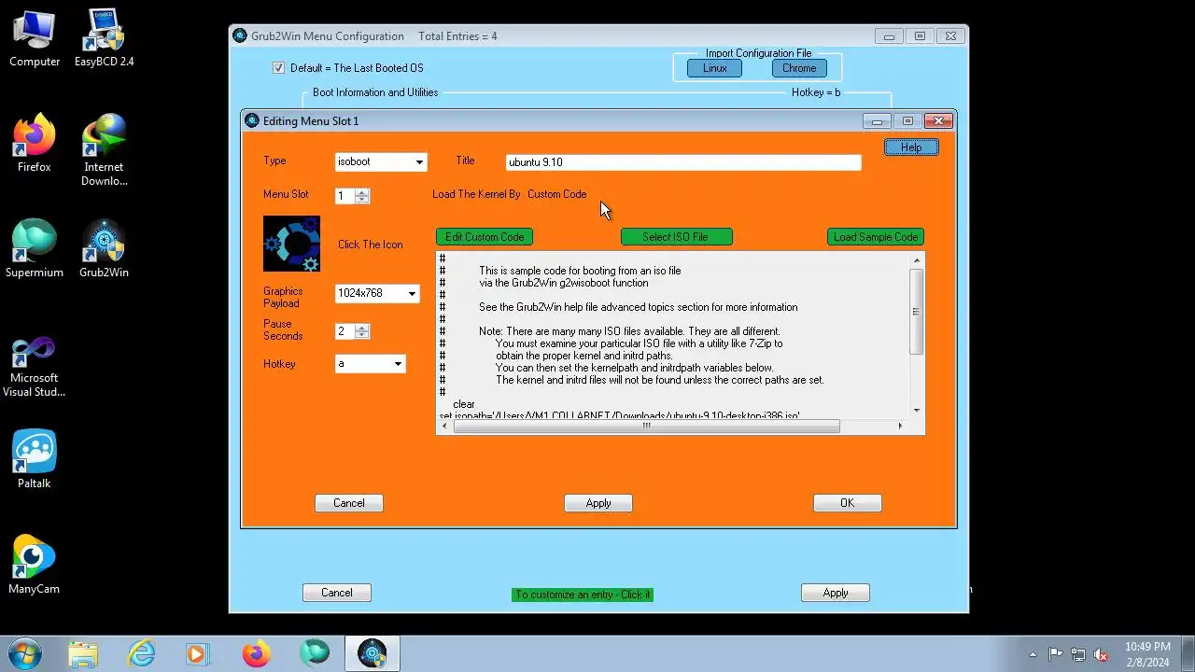This screenshot has height=672, width=1195.
Task: Click the code box vertical scrollbar thumb
Action: (917, 311)
